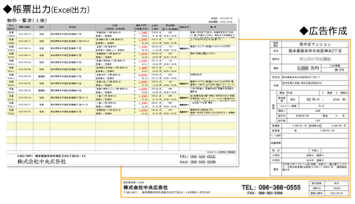The image size is (355, 204).
Task: Click the price value 1,450
Action: (143, 54)
